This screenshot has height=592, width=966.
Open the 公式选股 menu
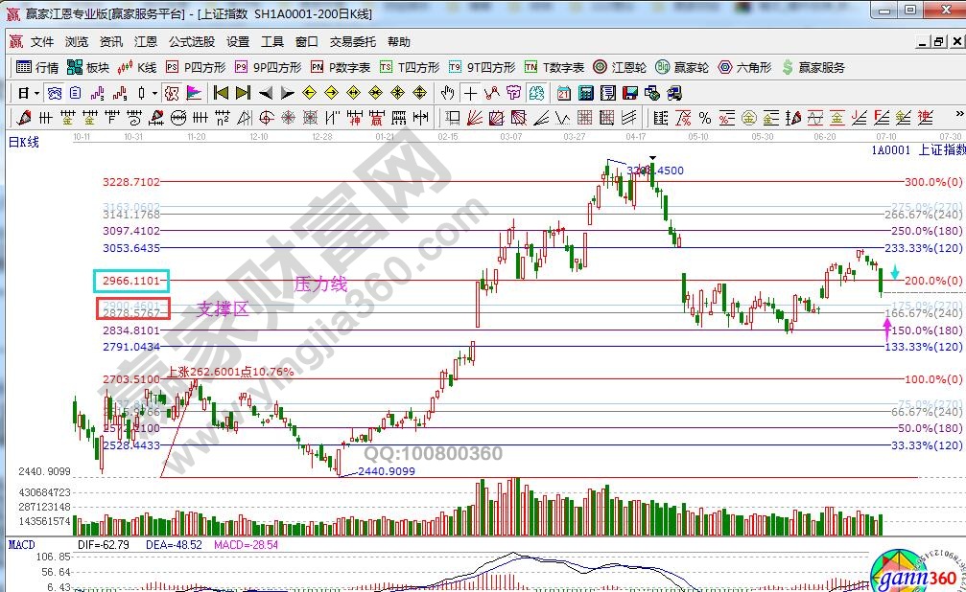pos(192,42)
